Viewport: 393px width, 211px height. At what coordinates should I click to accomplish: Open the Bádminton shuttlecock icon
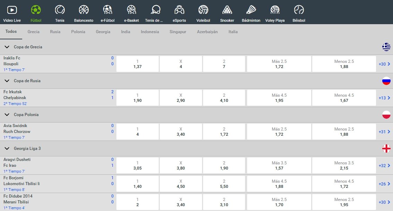coord(251,10)
